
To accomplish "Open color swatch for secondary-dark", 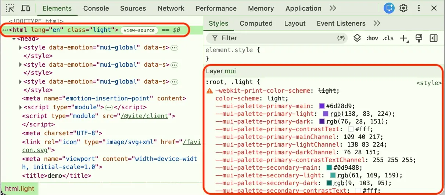I will point(329,183).
